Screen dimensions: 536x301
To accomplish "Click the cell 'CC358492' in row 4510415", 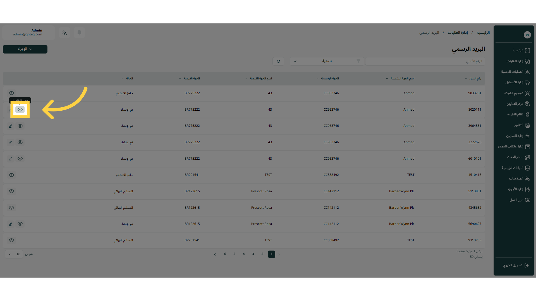I will point(331,175).
